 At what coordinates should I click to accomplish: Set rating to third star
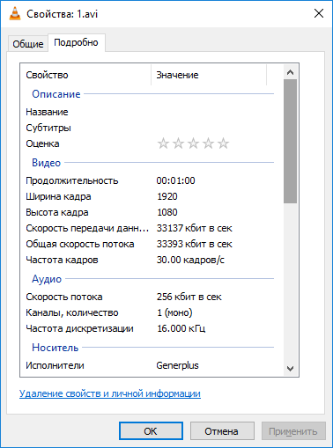[x=193, y=143]
